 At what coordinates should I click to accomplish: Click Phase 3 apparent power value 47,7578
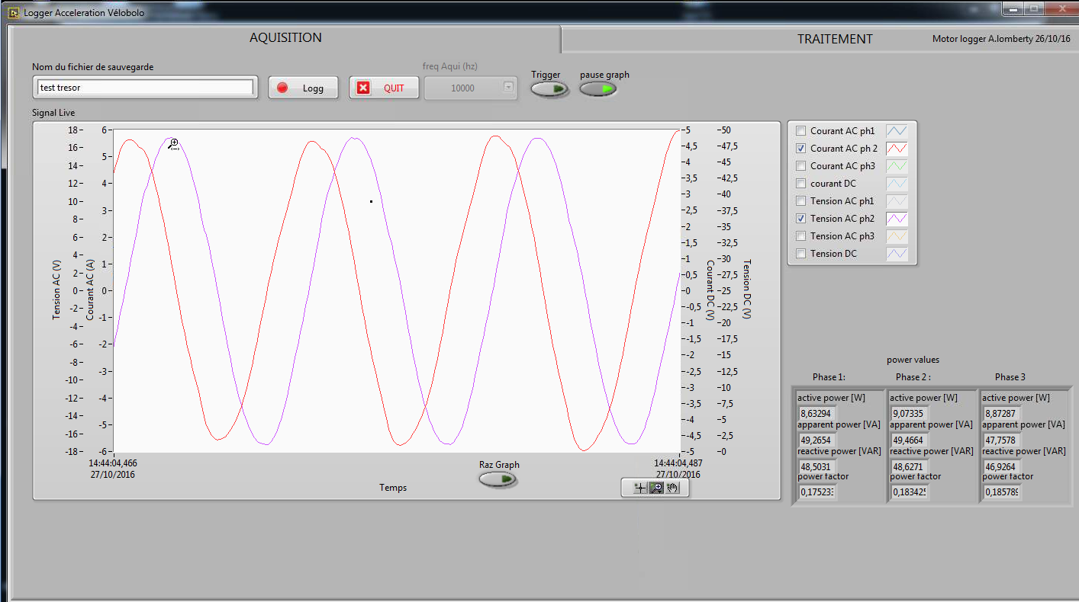[1002, 440]
